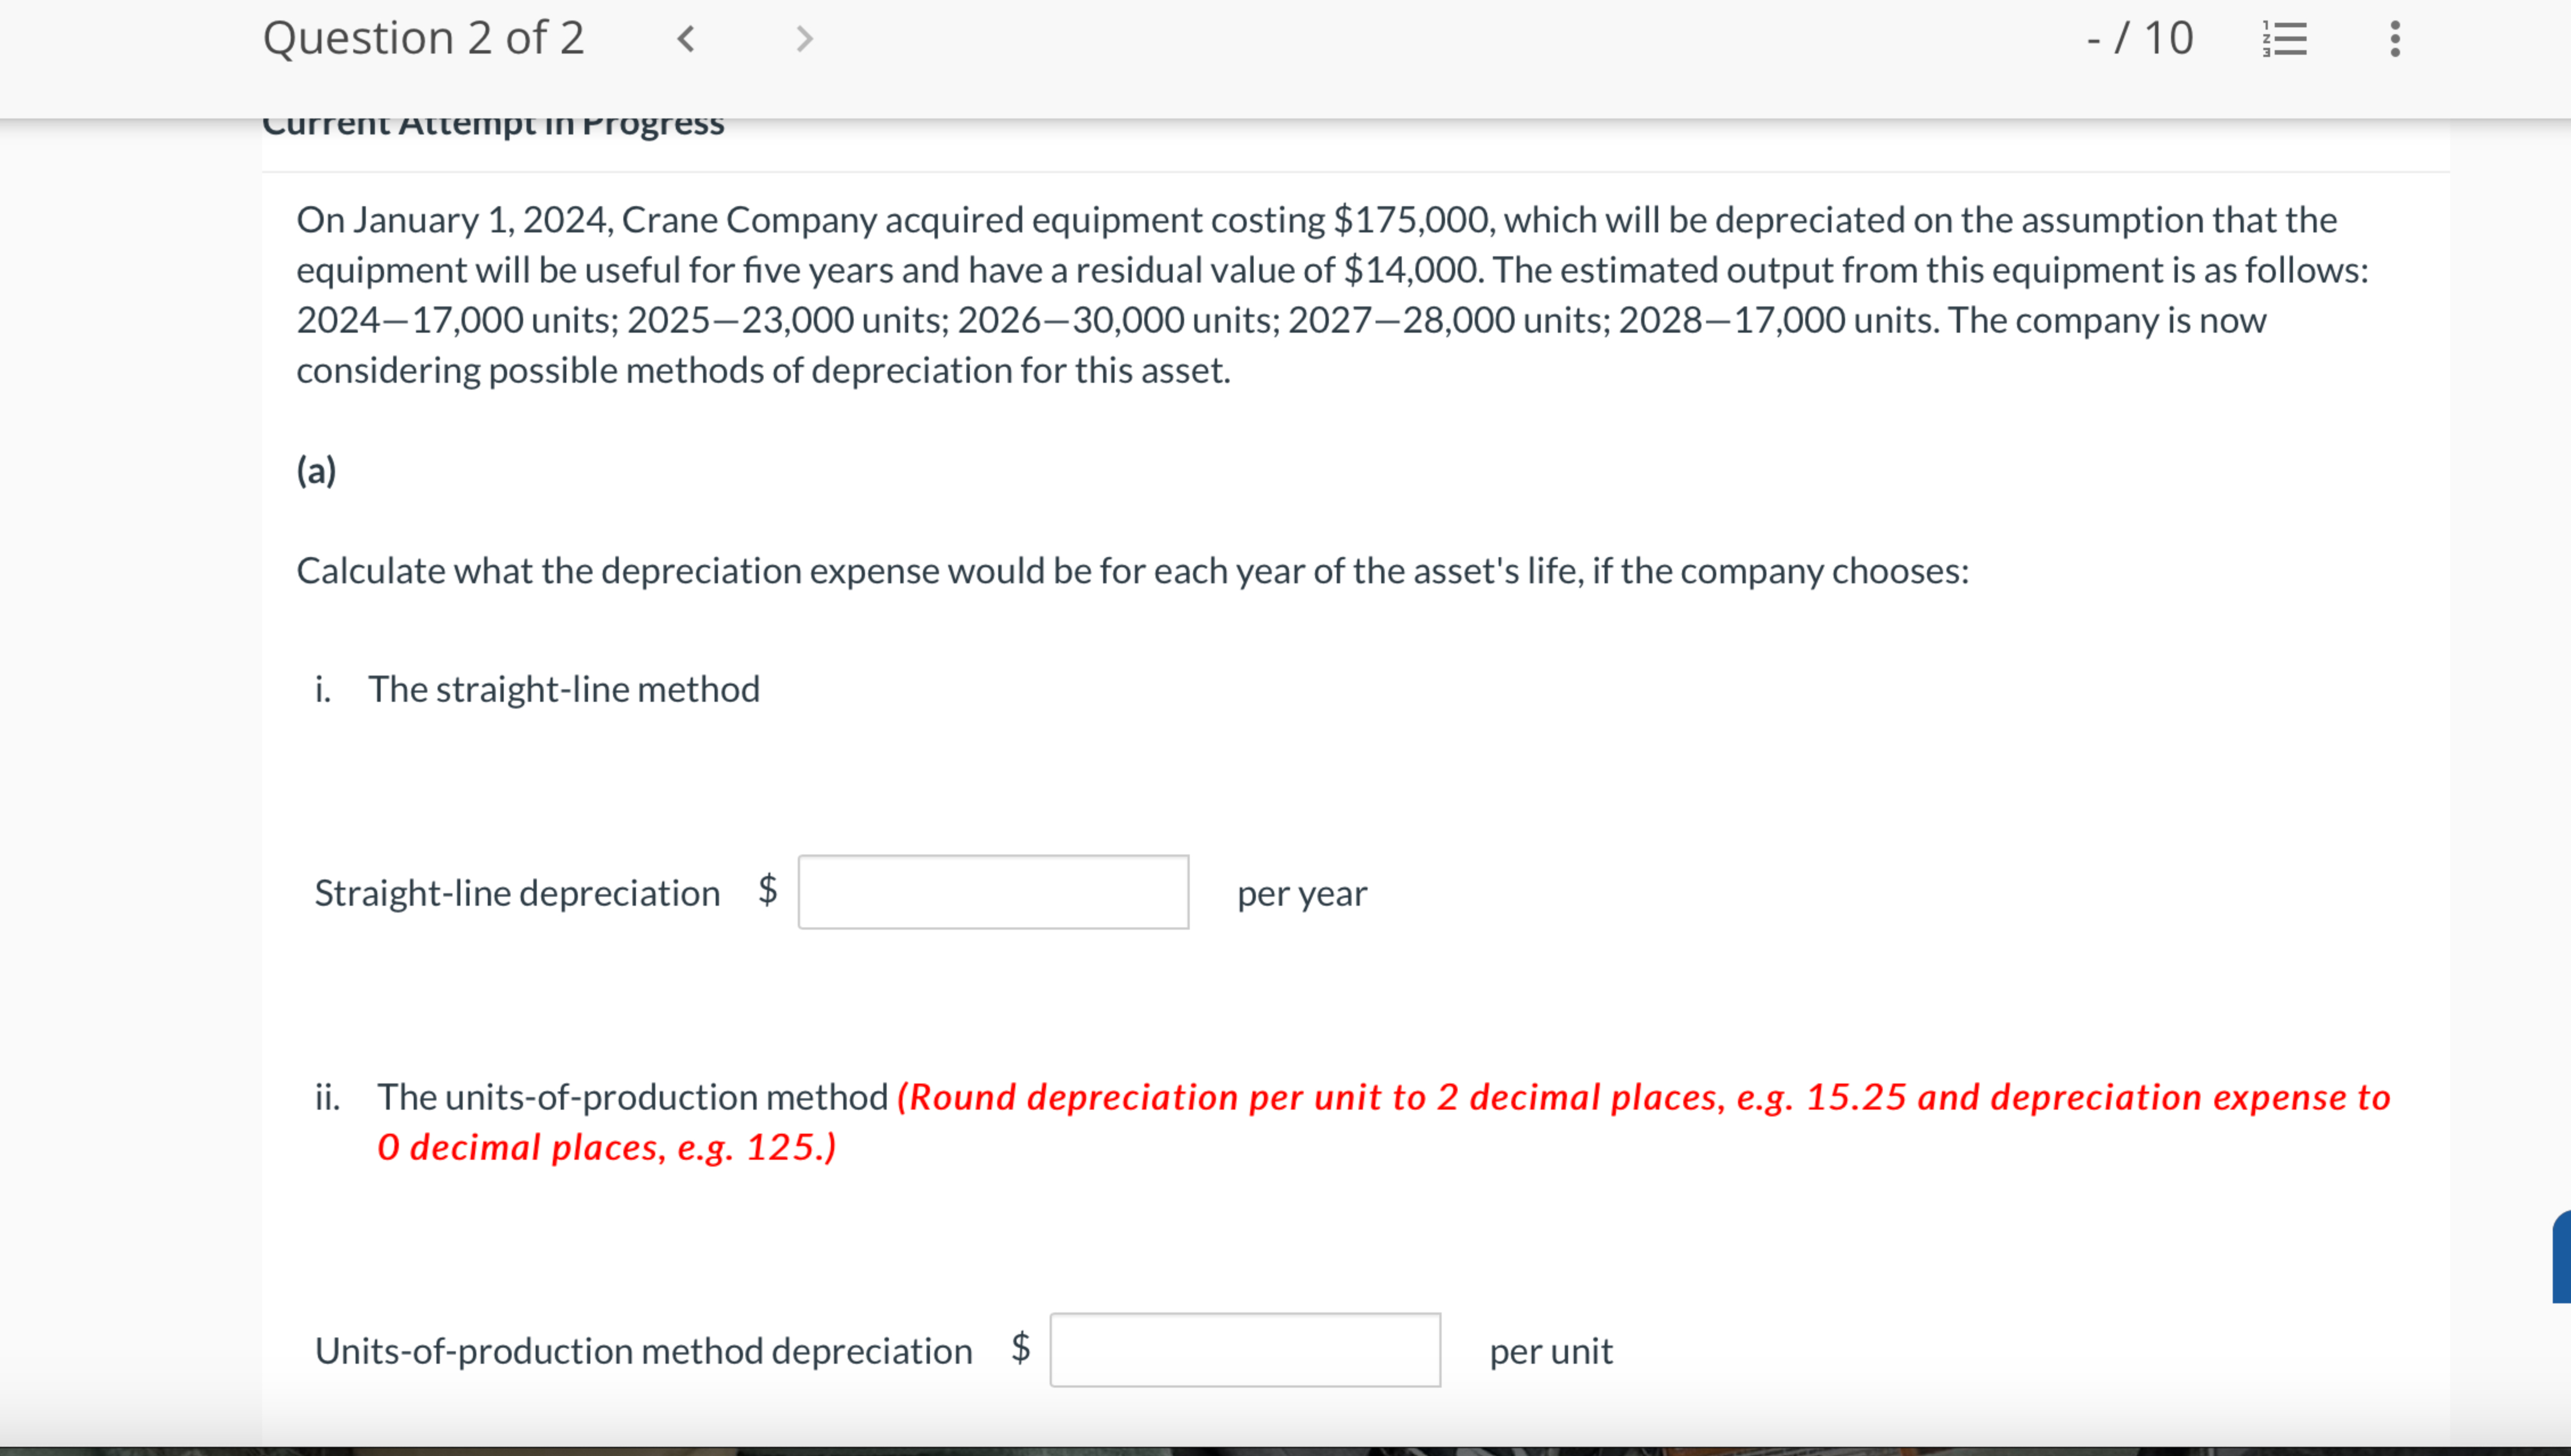This screenshot has height=1456, width=2571.
Task: Select the previous question chevron
Action: pos(686,38)
